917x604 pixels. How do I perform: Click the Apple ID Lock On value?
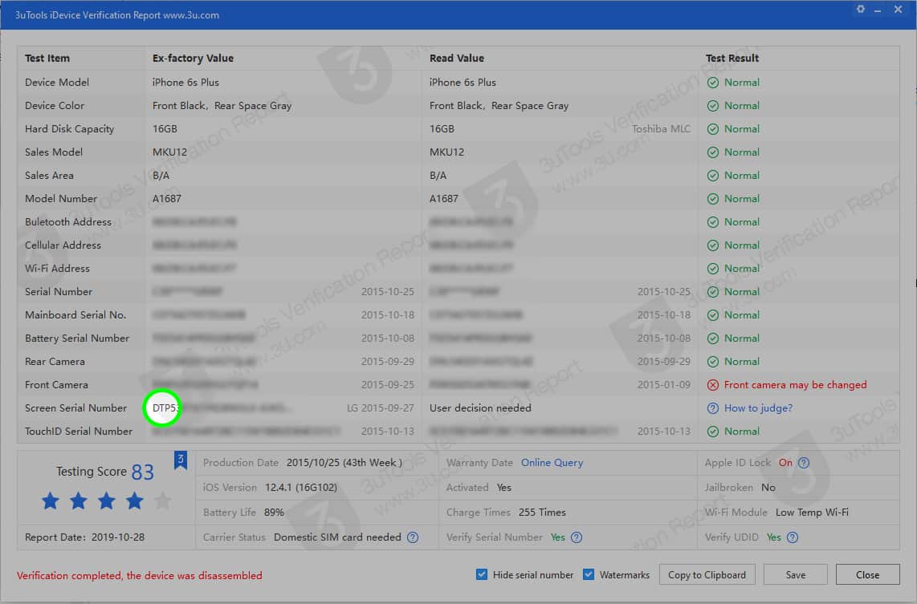pyautogui.click(x=785, y=463)
